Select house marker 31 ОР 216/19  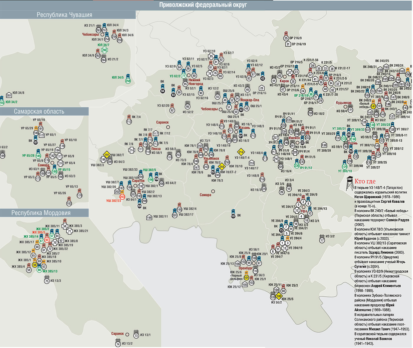pyautogui.click(x=288, y=44)
